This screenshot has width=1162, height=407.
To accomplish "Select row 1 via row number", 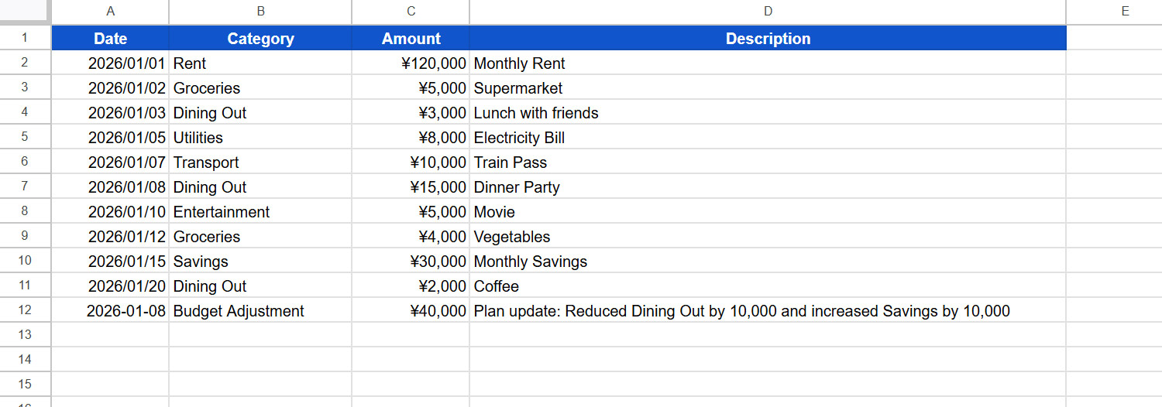I will (x=25, y=38).
